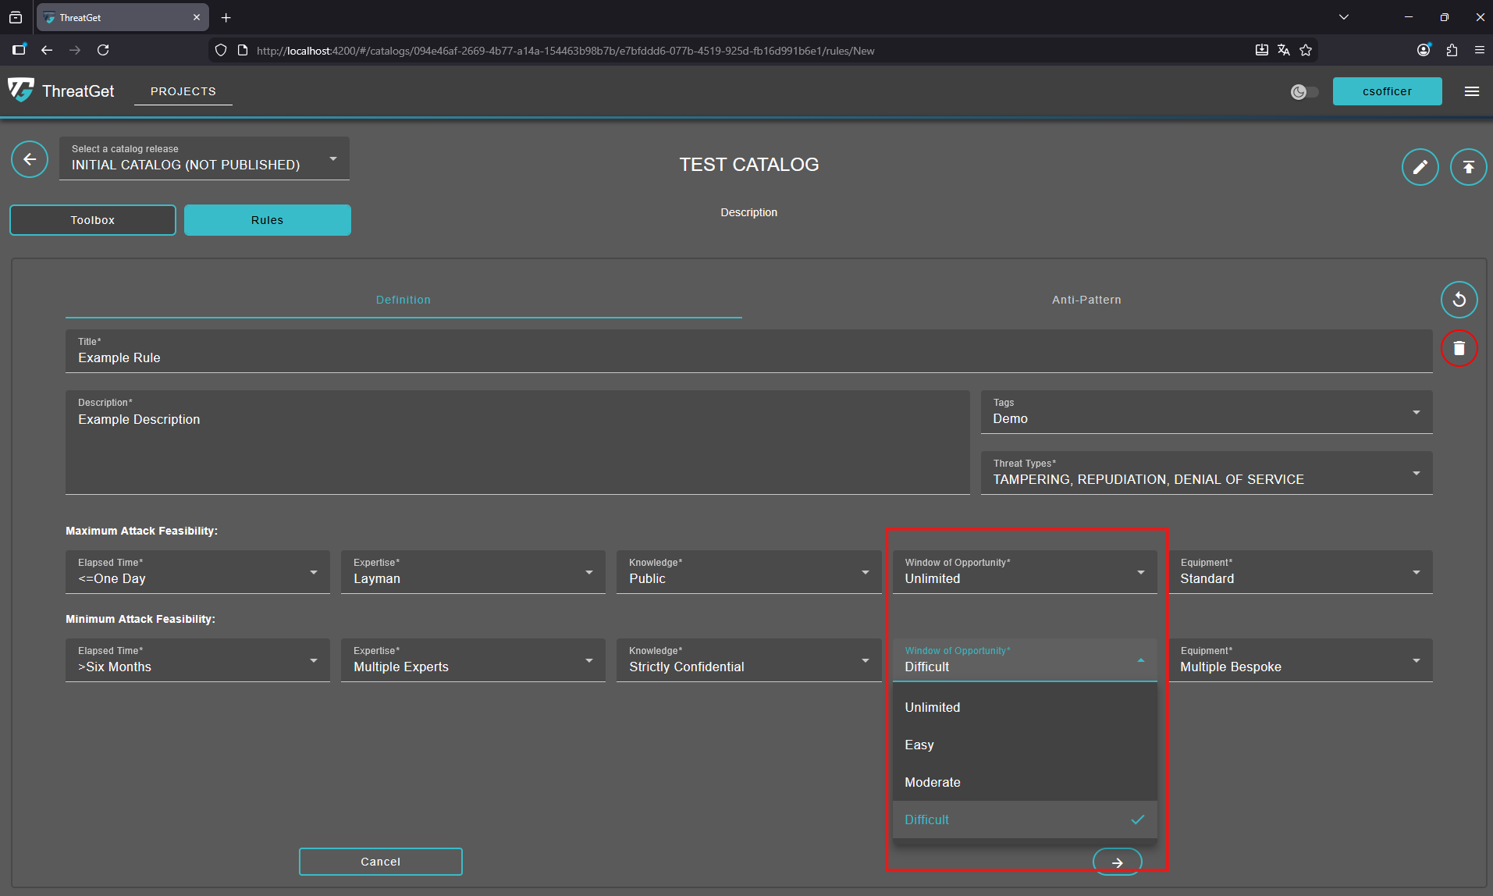The image size is (1493, 896).
Task: Click into the Title input field
Action: pyautogui.click(x=748, y=358)
